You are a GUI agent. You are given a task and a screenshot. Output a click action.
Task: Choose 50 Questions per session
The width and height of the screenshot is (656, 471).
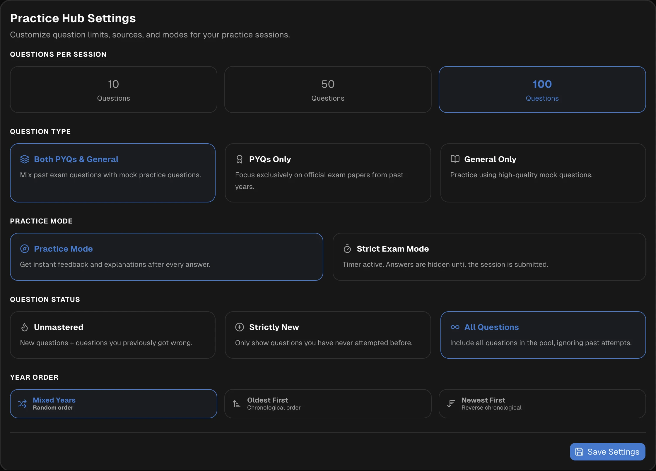point(328,90)
